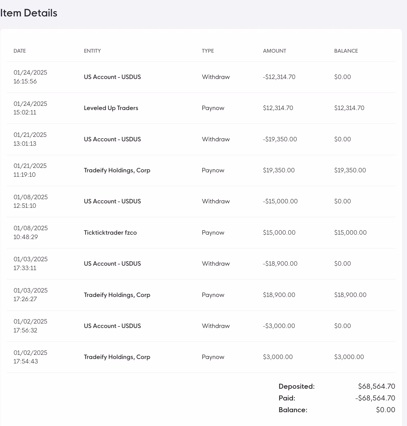The height and width of the screenshot is (426, 407).
Task: Open US Account - USDUS from 01/02/2025
Action: 112,326
